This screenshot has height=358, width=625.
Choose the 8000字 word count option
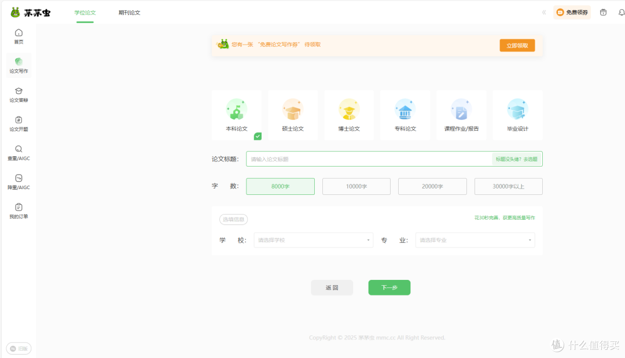click(280, 186)
